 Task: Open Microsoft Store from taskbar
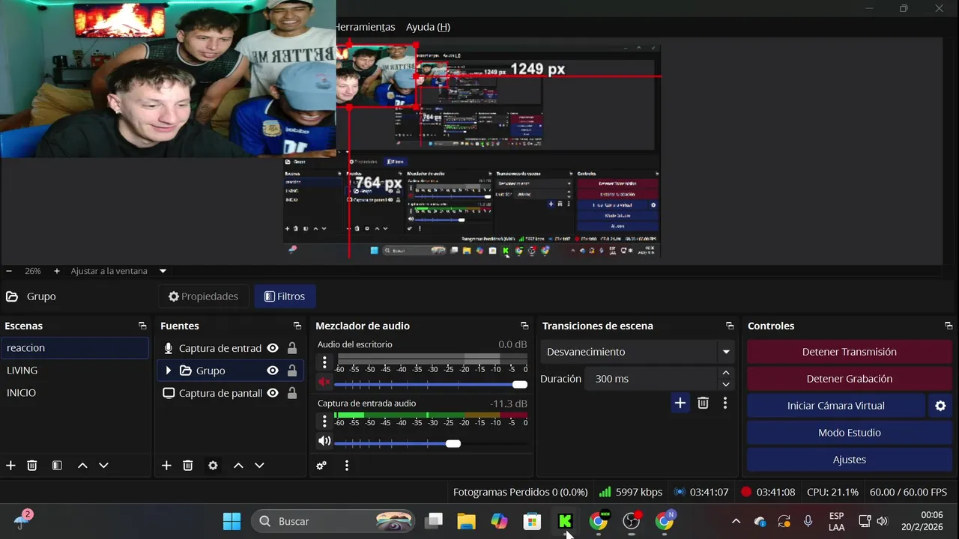tap(532, 521)
